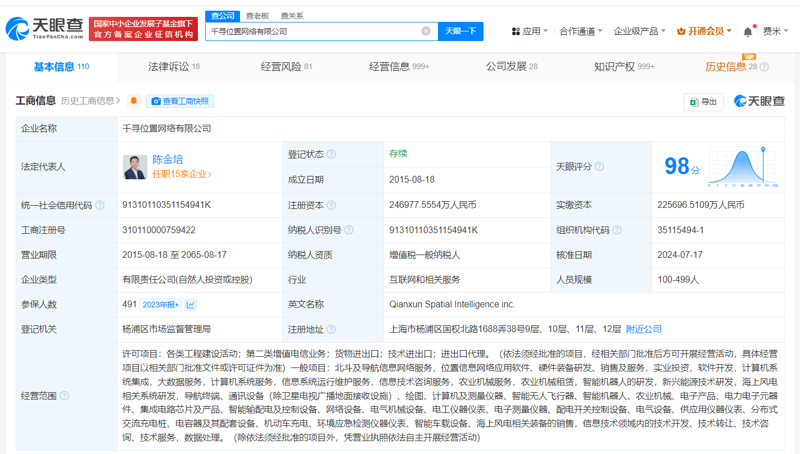Click help icon beside 统一社会信用代码
The height and width of the screenshot is (454, 800).
pos(100,205)
